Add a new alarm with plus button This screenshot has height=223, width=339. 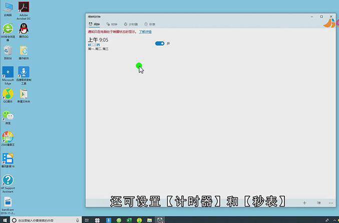304,203
